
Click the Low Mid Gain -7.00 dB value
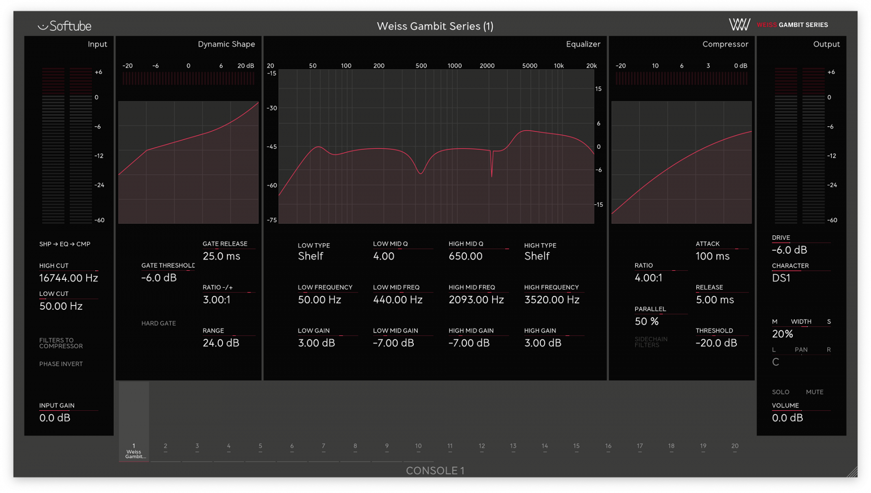(x=393, y=343)
